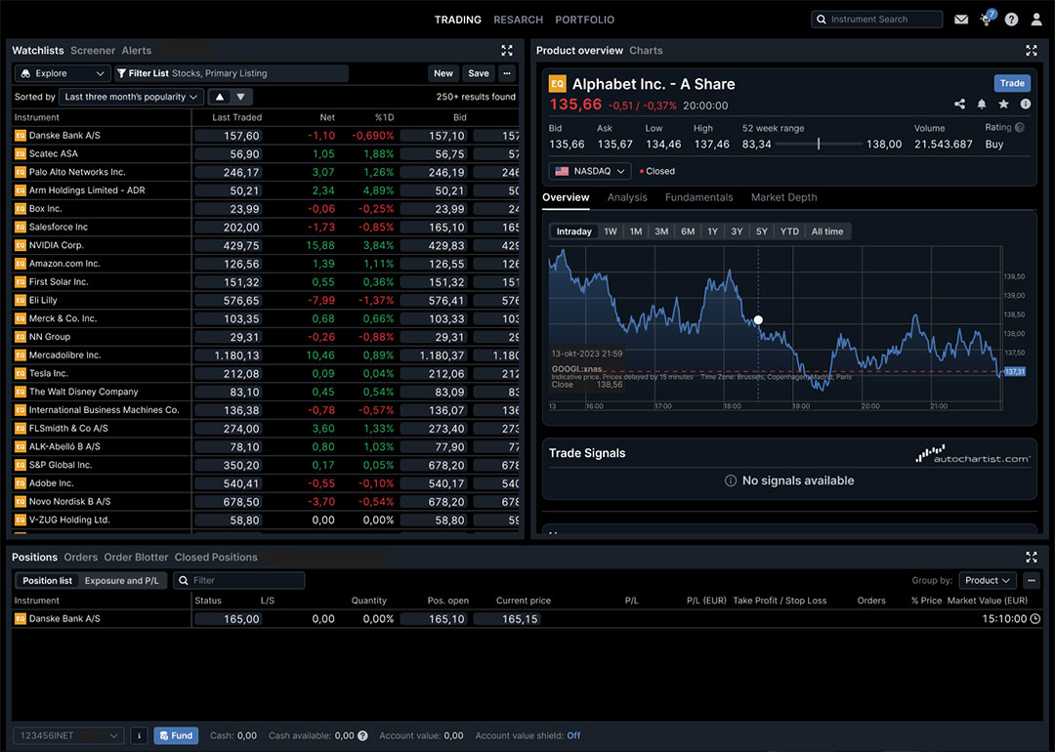Set a price alert bell for Alphabet
This screenshot has width=1055, height=752.
(x=982, y=104)
